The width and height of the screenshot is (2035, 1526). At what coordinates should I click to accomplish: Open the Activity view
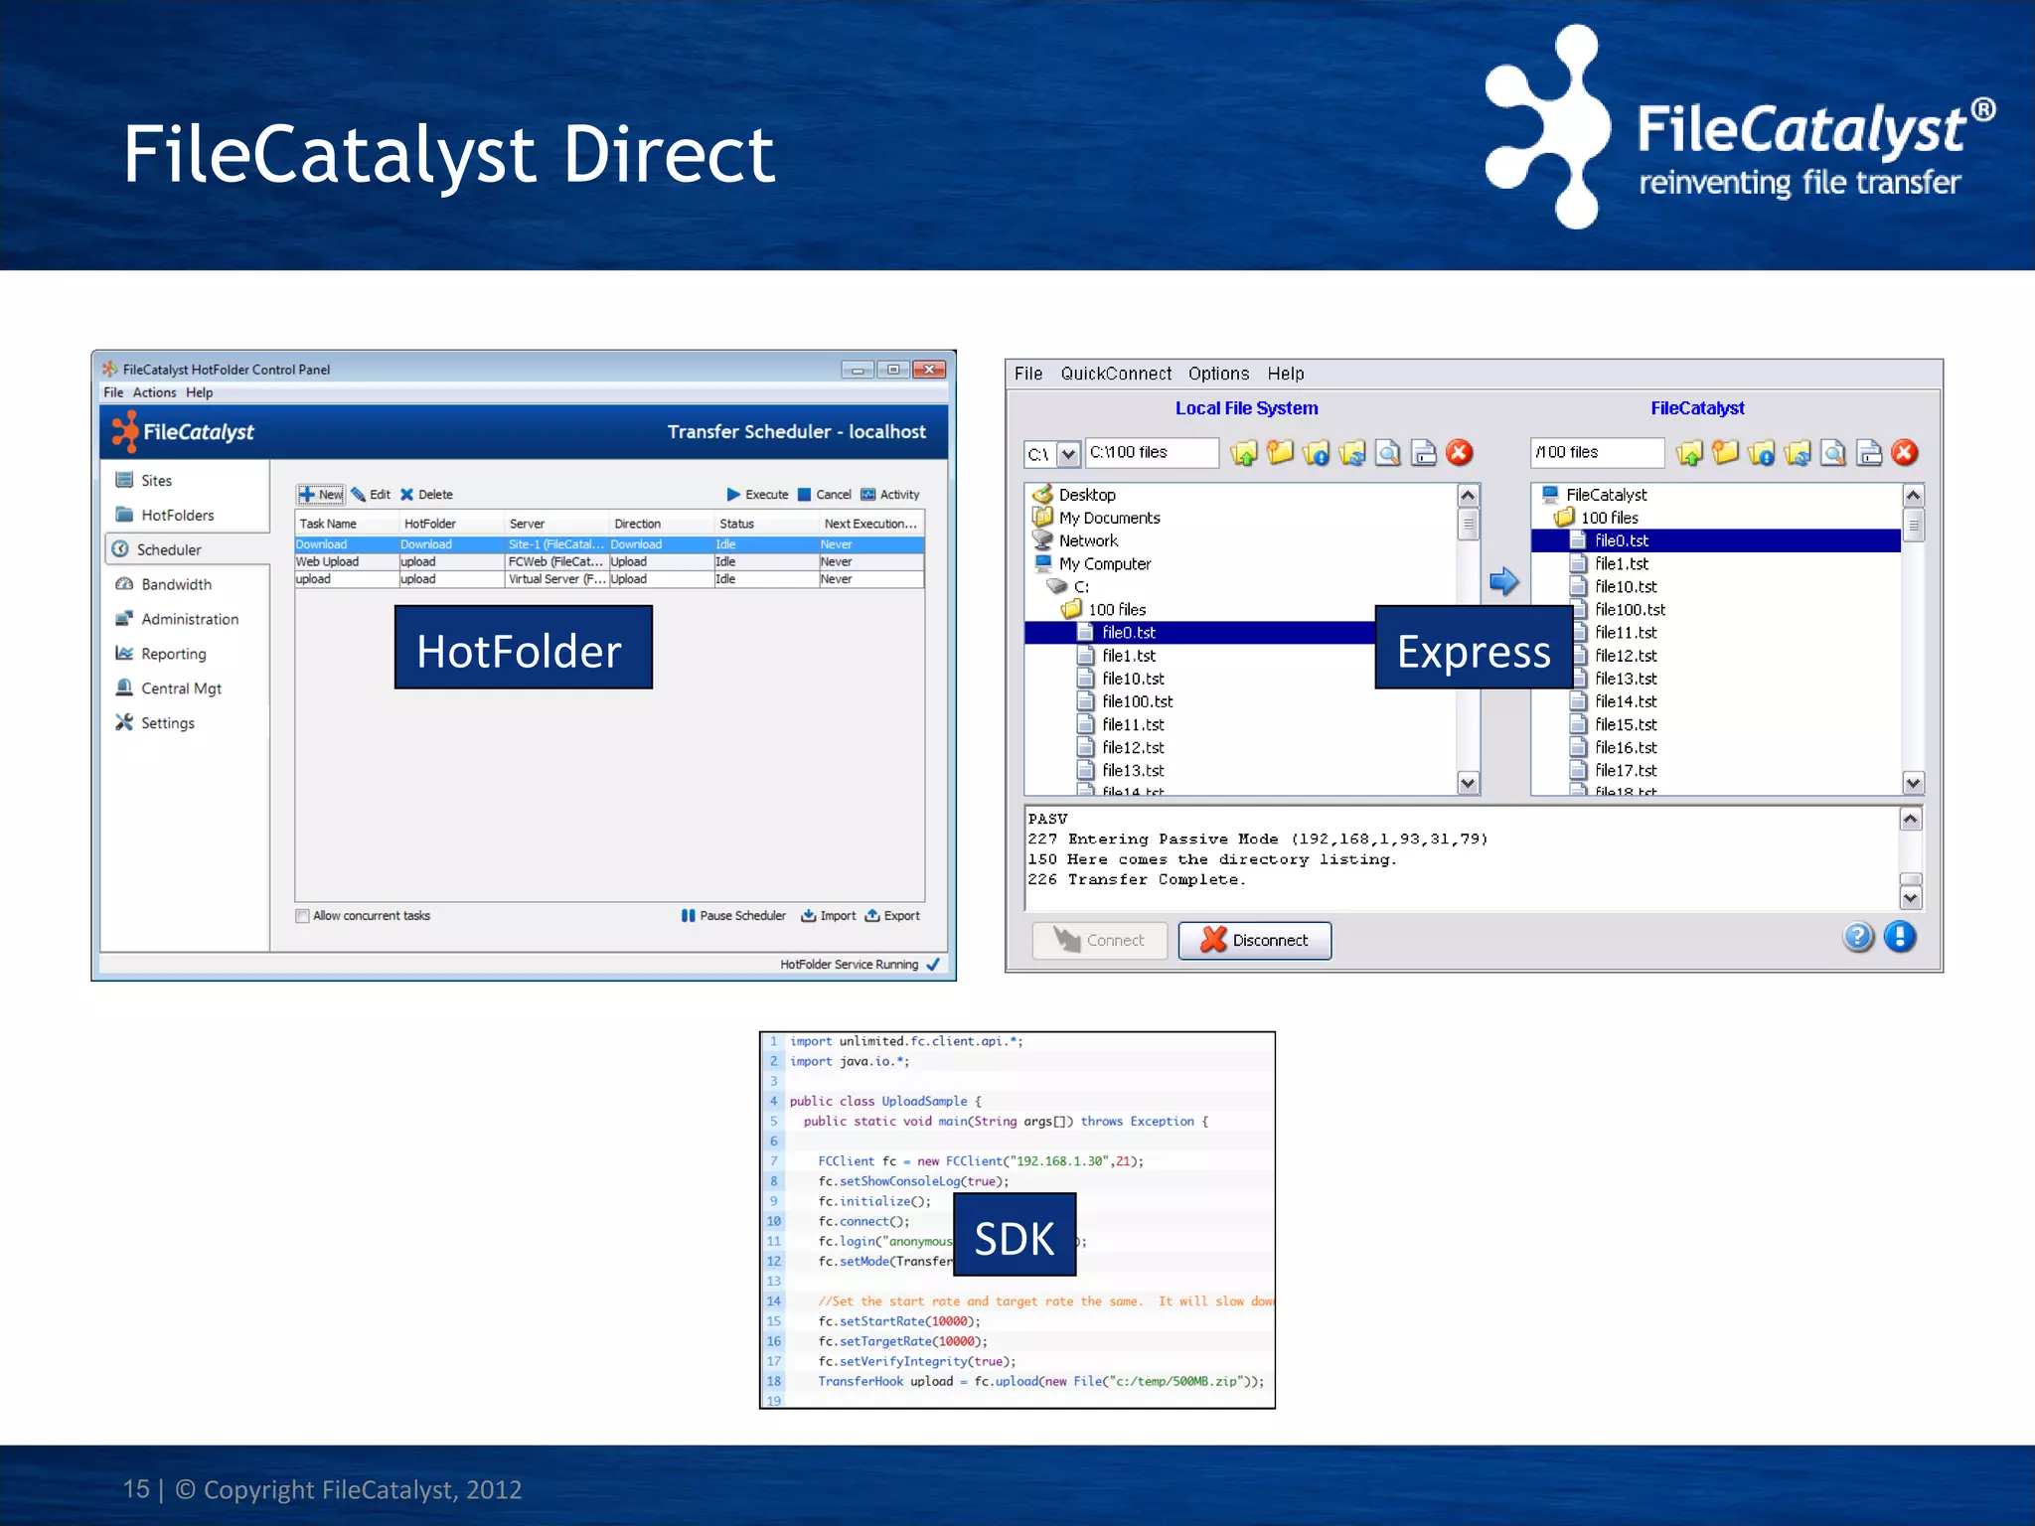890,495
